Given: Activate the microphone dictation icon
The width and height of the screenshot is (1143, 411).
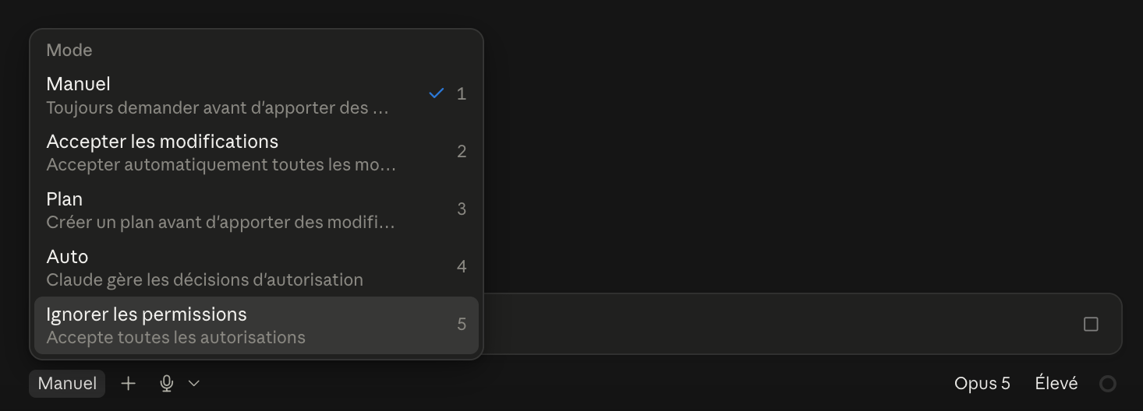Looking at the screenshot, I should point(166,383).
